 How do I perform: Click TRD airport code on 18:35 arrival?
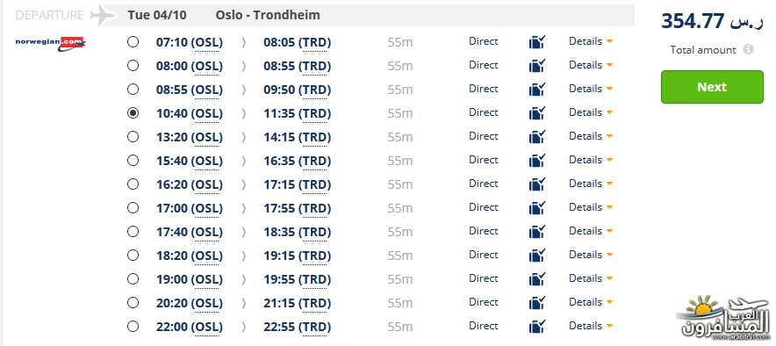pos(315,232)
